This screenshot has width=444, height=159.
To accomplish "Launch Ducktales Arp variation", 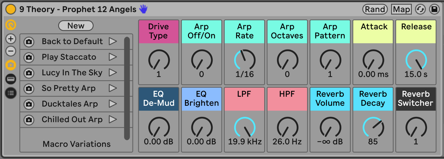I will (113, 104).
